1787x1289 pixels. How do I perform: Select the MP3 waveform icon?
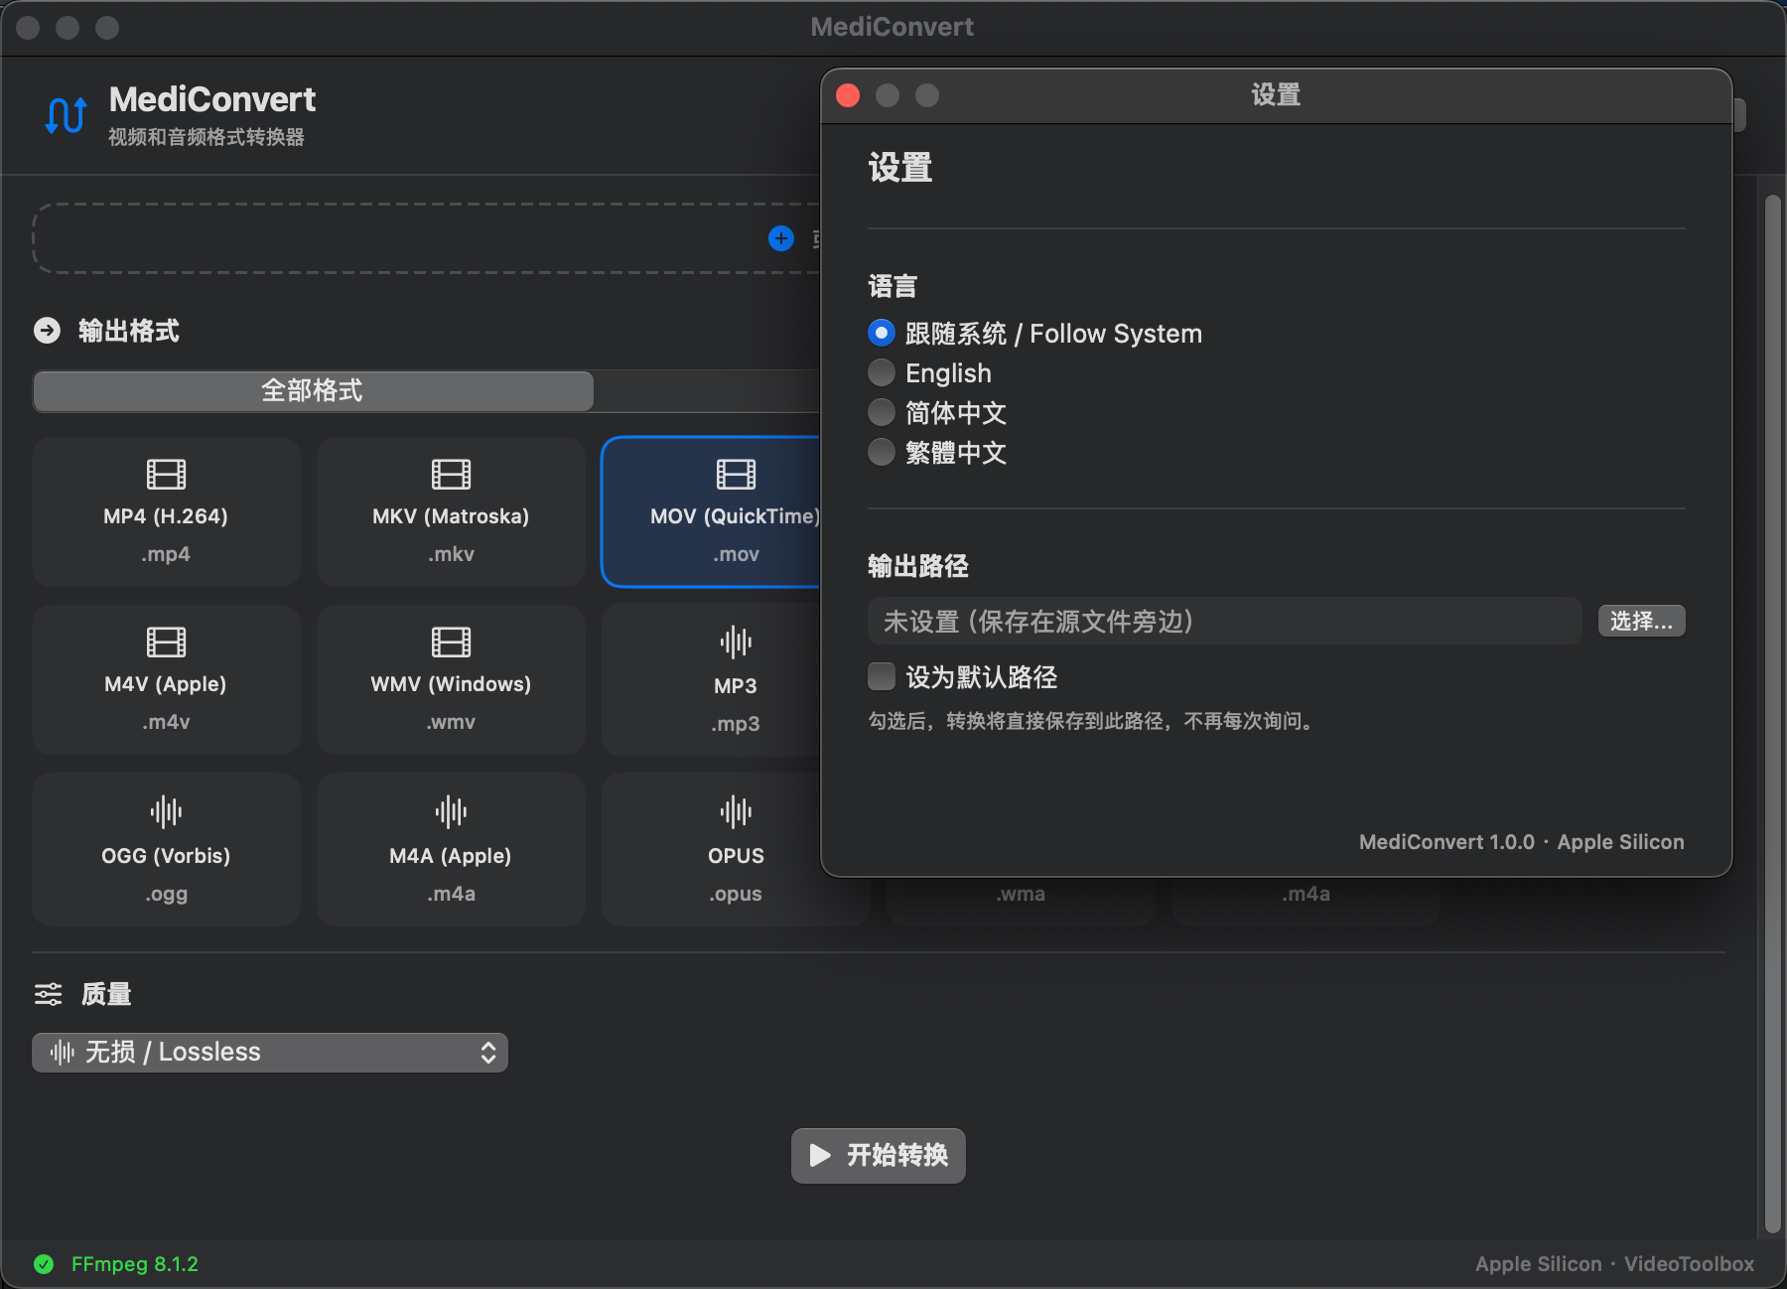pyautogui.click(x=736, y=643)
